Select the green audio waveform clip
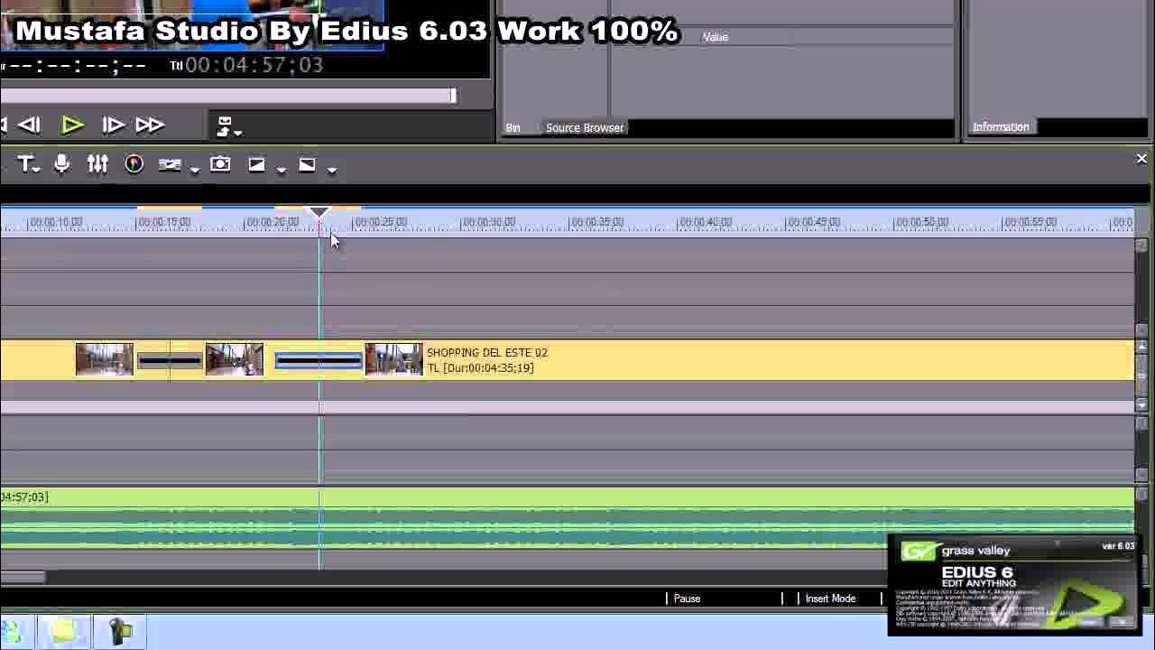 coord(567,519)
